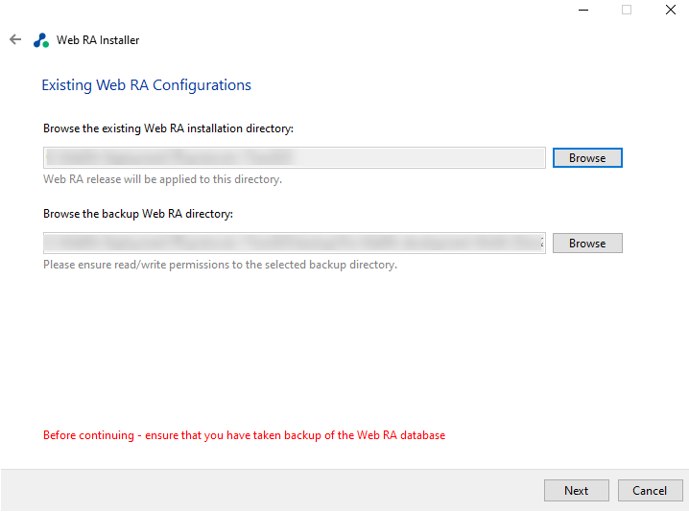Image resolution: width=689 pixels, height=512 pixels.
Task: Click the empty title bar area
Action: tap(336, 12)
